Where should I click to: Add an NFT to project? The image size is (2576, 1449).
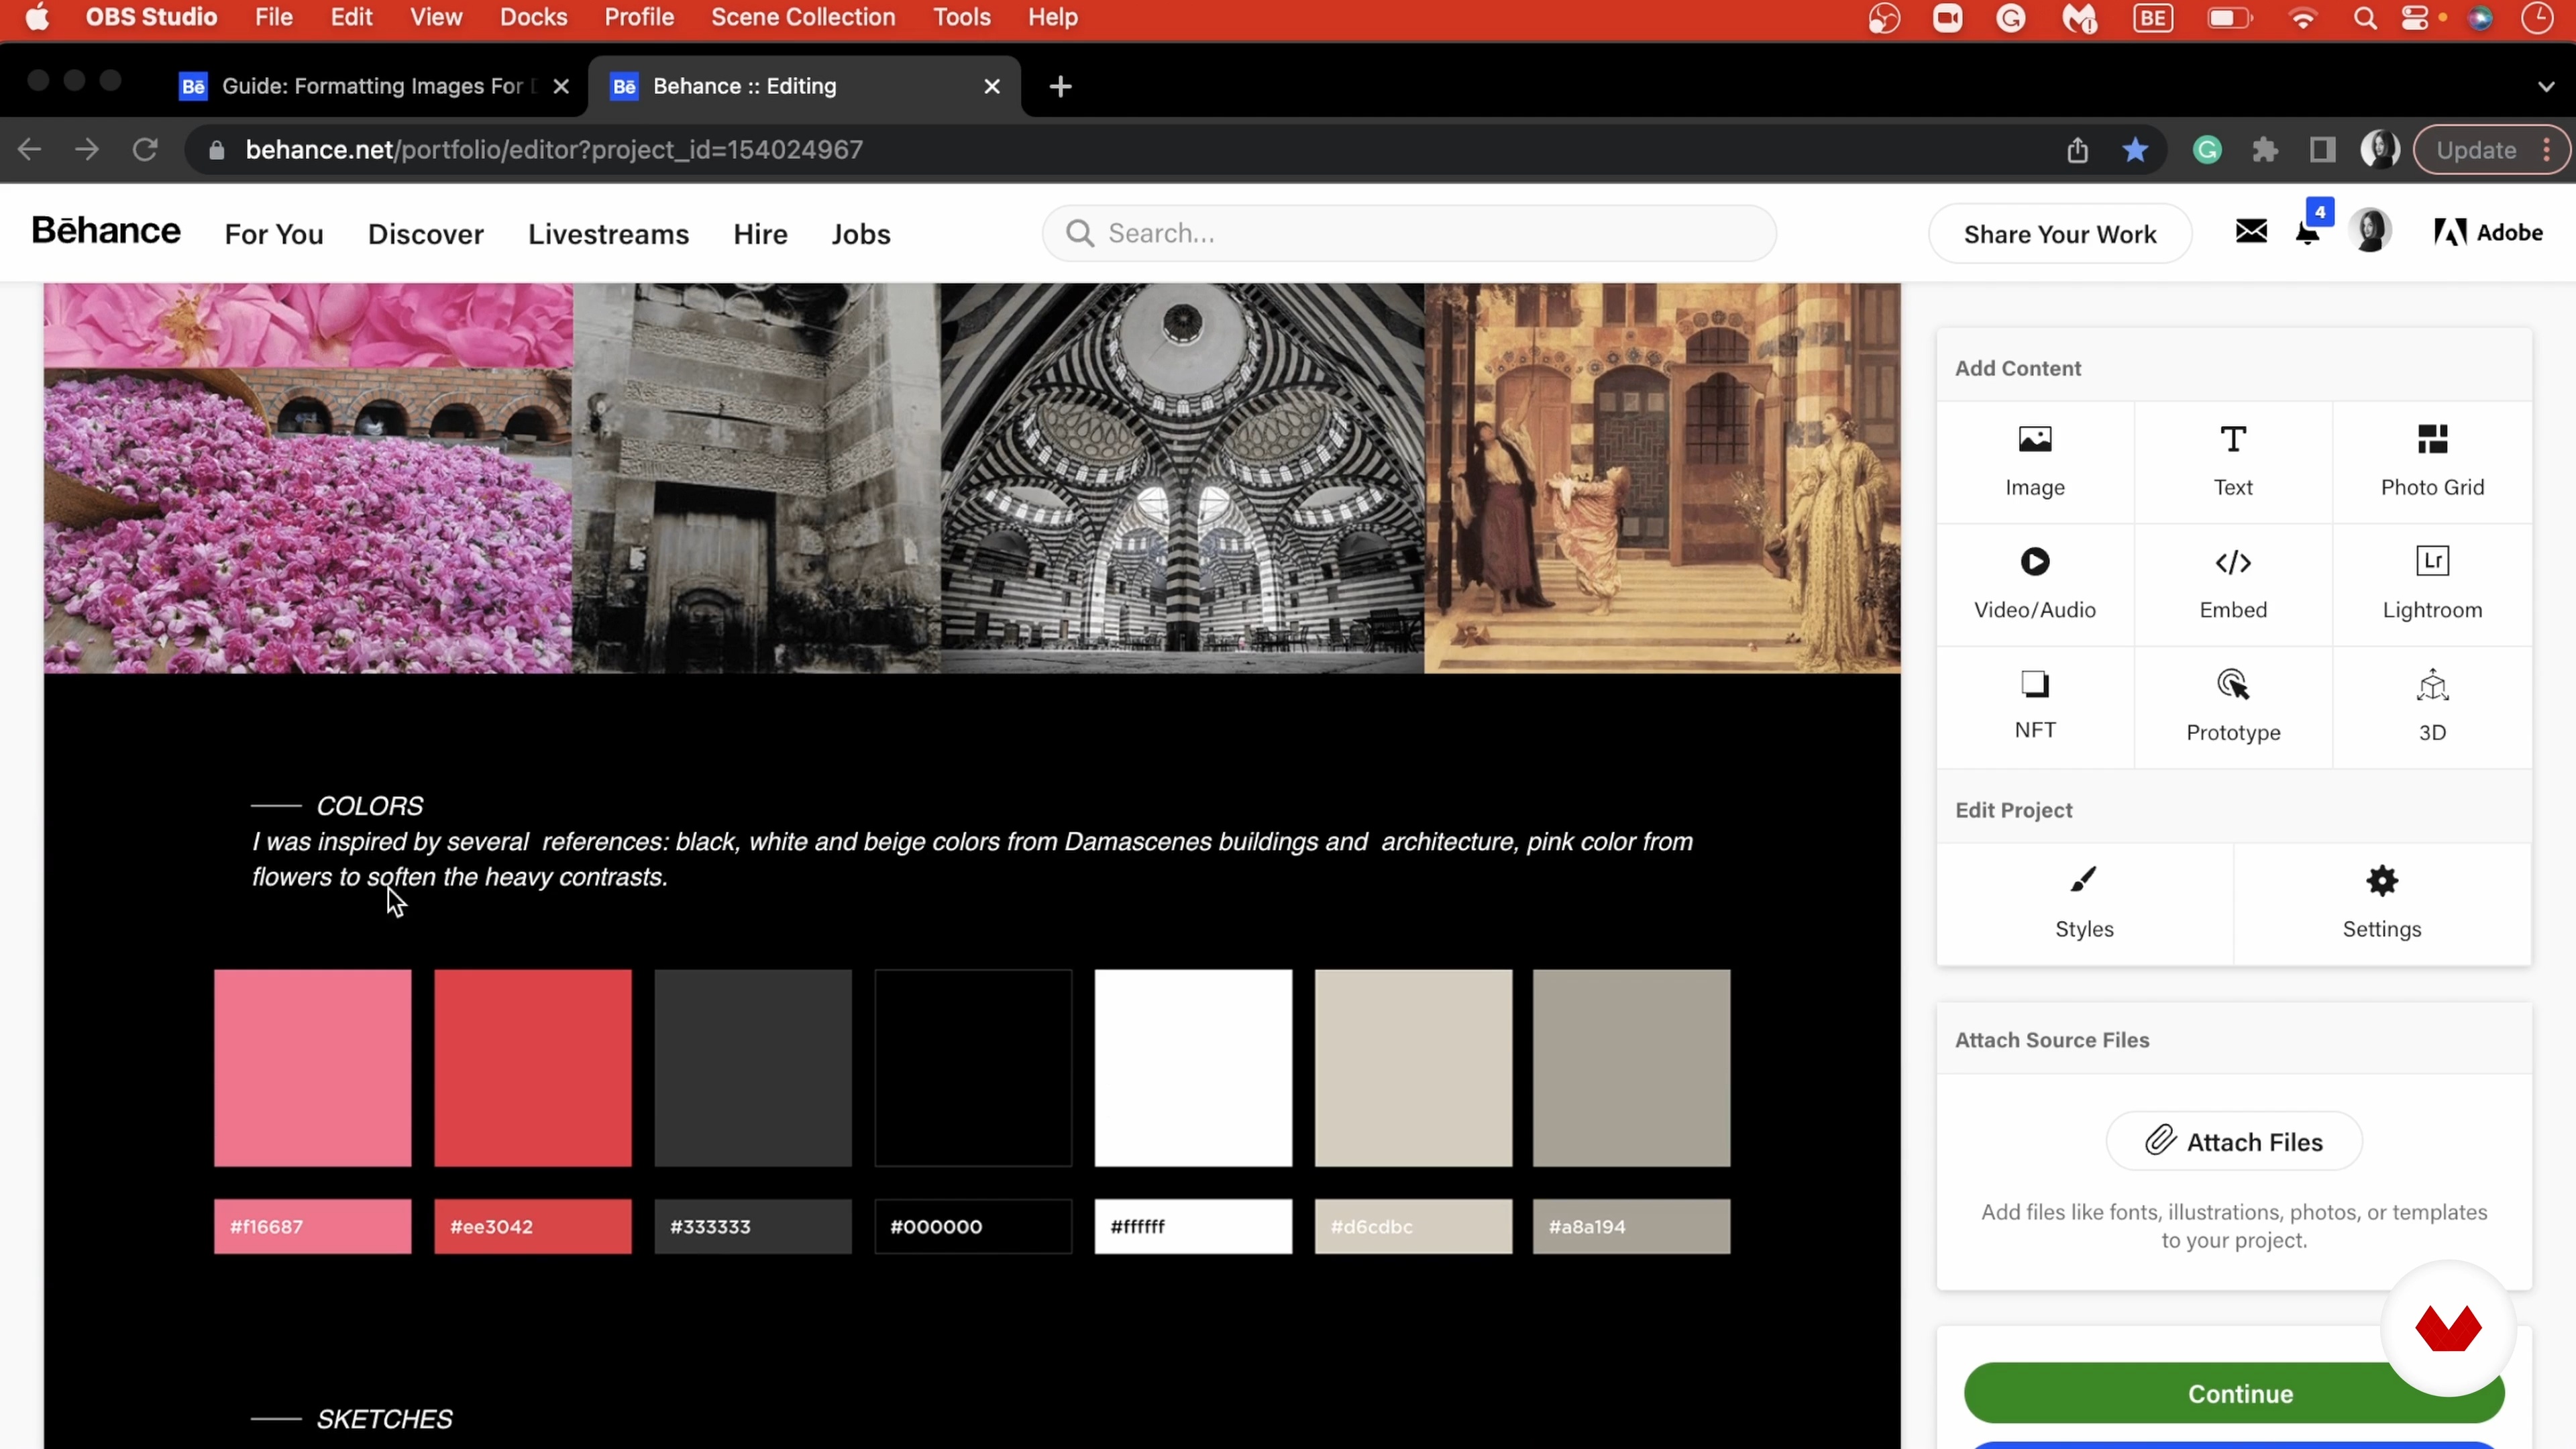[x=2034, y=706]
